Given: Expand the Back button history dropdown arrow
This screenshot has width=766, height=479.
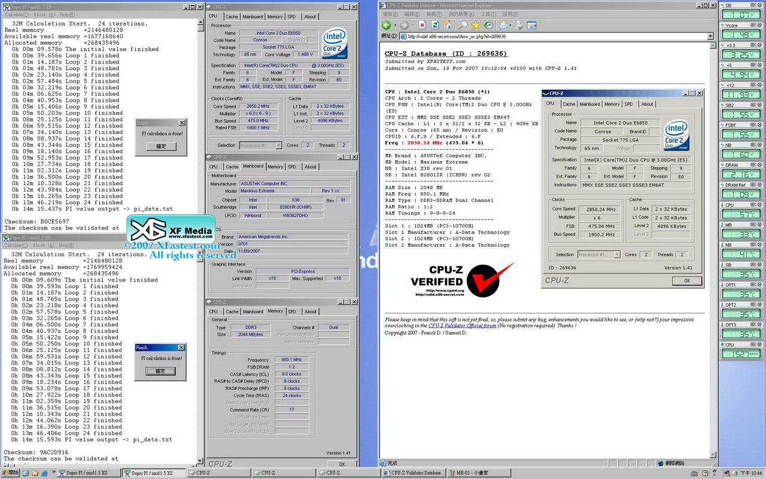Looking at the screenshot, I should pos(394,25).
